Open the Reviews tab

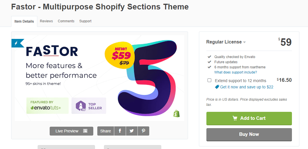[46, 21]
